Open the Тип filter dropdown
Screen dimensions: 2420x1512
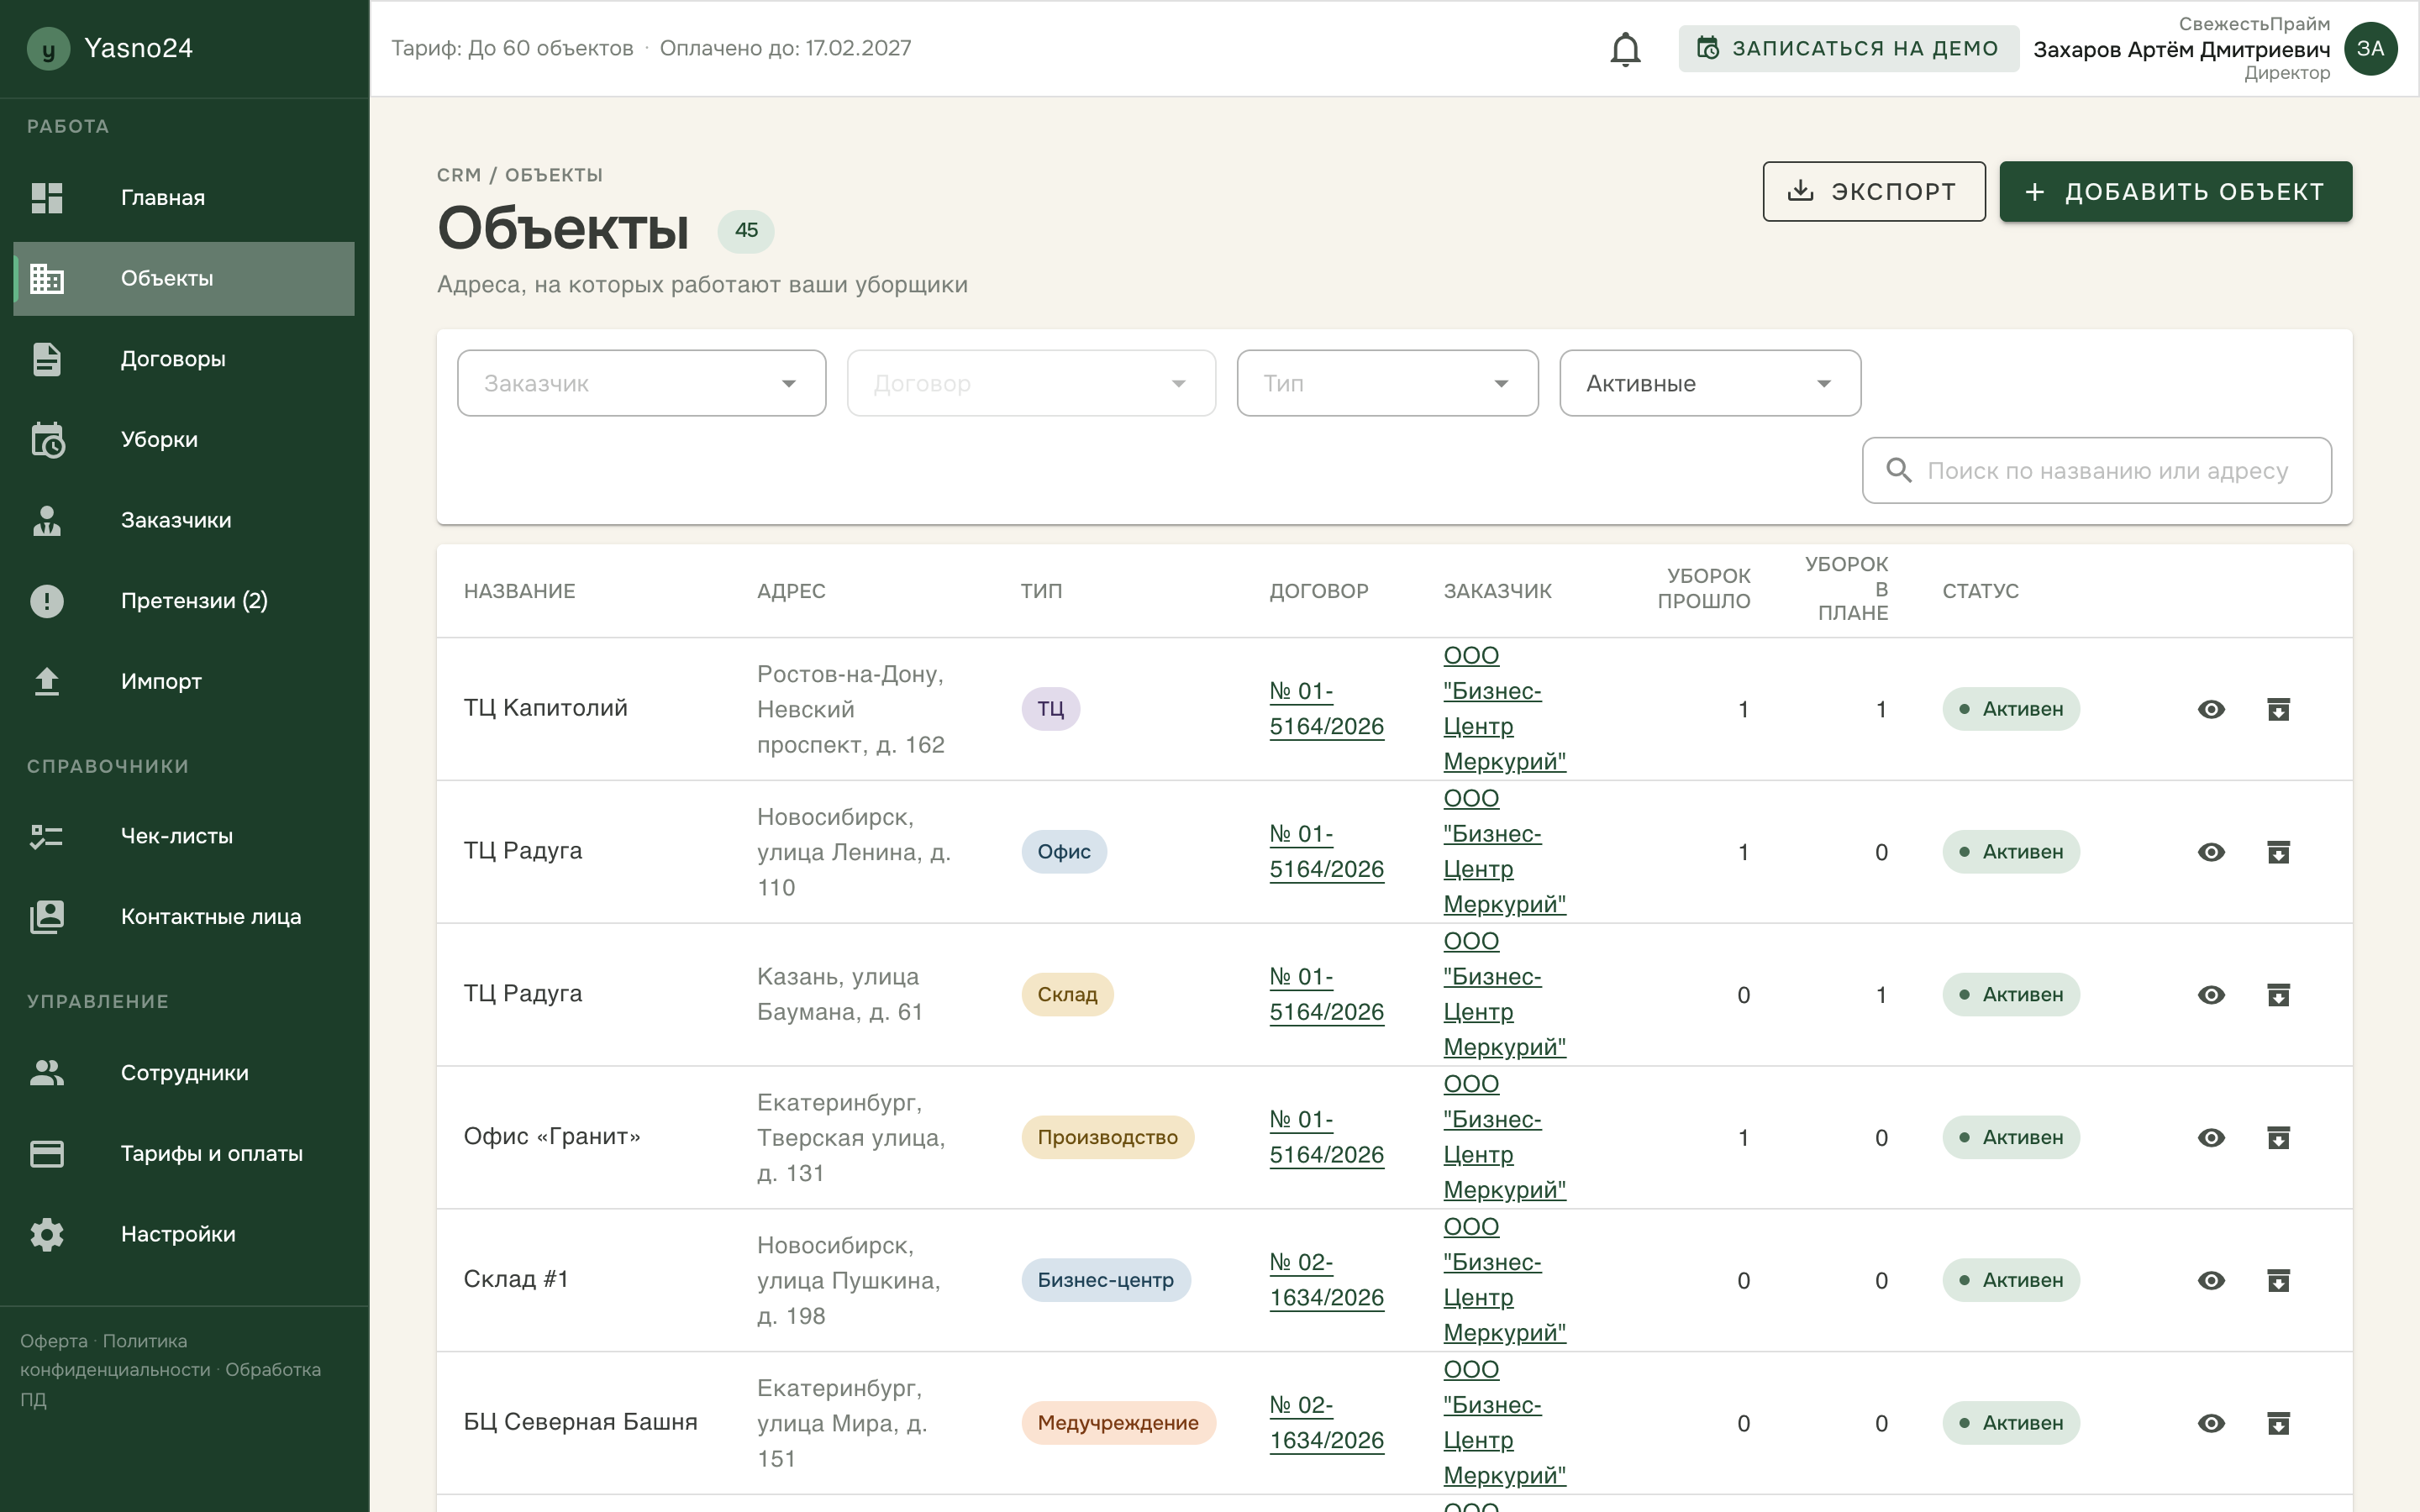[x=1387, y=383]
